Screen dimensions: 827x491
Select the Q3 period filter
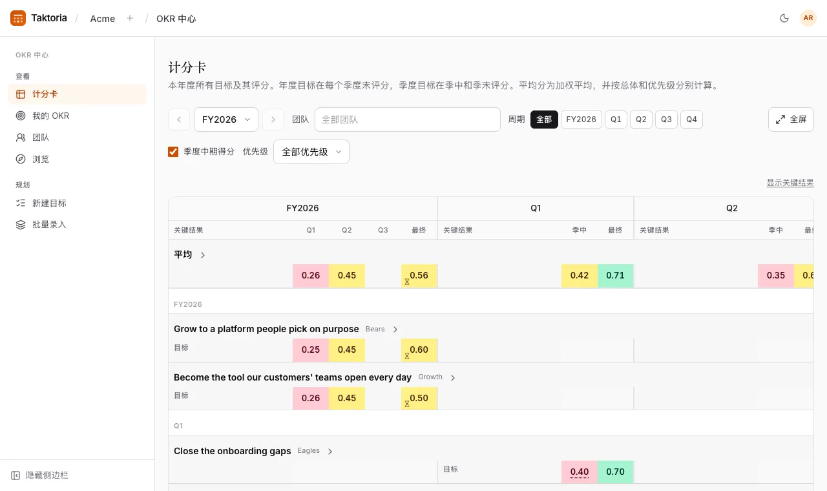click(666, 120)
